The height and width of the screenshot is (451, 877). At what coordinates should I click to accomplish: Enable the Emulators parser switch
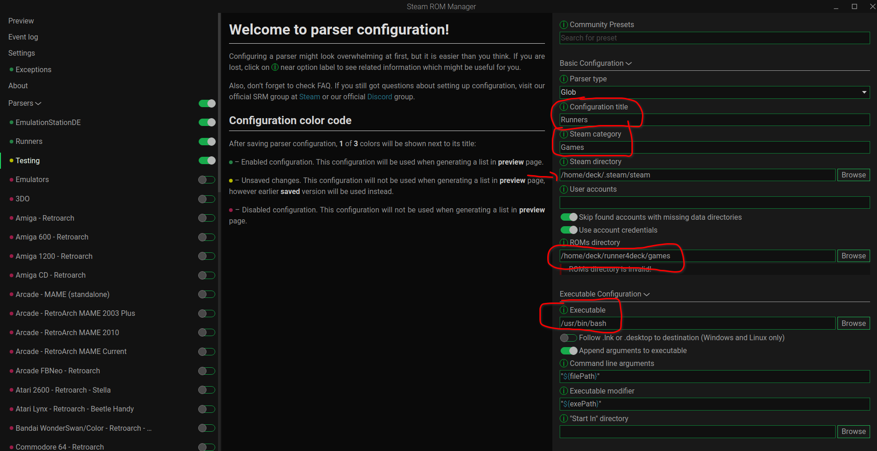pyautogui.click(x=207, y=180)
